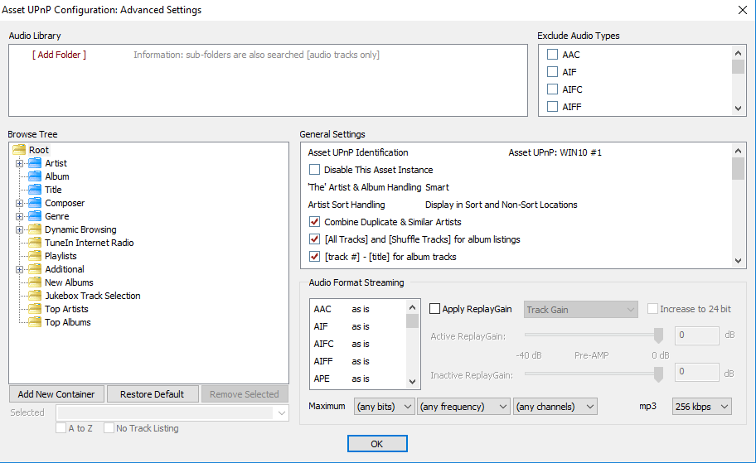The width and height of the screenshot is (756, 463).
Task: Expand the Artist tree node
Action: pos(19,163)
